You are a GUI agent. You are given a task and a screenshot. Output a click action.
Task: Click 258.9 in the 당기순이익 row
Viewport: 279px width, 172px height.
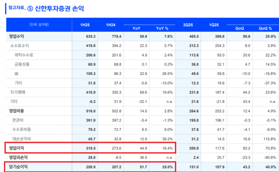(91, 167)
